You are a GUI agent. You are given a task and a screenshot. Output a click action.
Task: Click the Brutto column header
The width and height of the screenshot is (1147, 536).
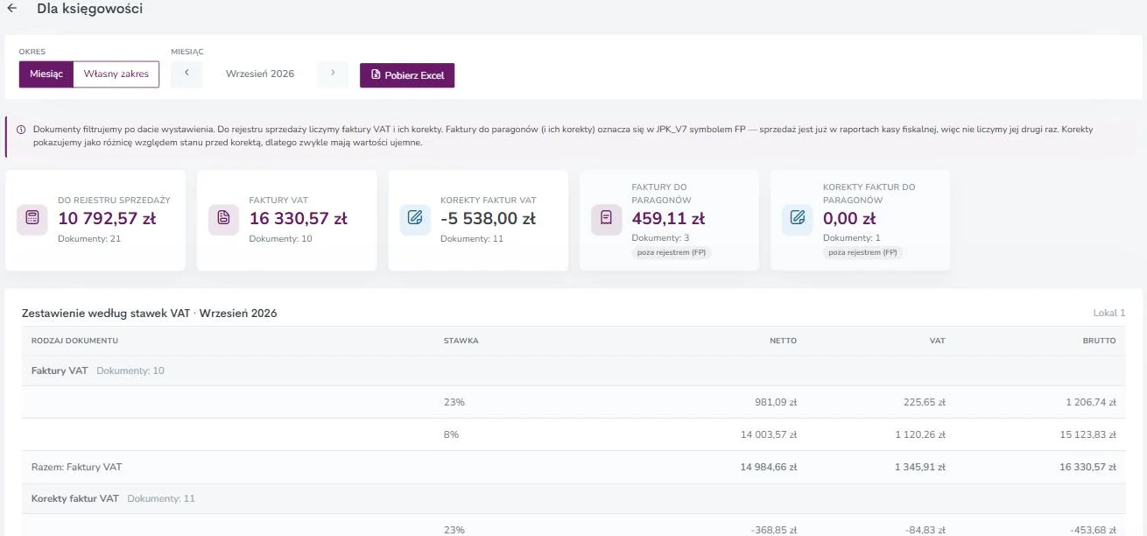click(1099, 341)
